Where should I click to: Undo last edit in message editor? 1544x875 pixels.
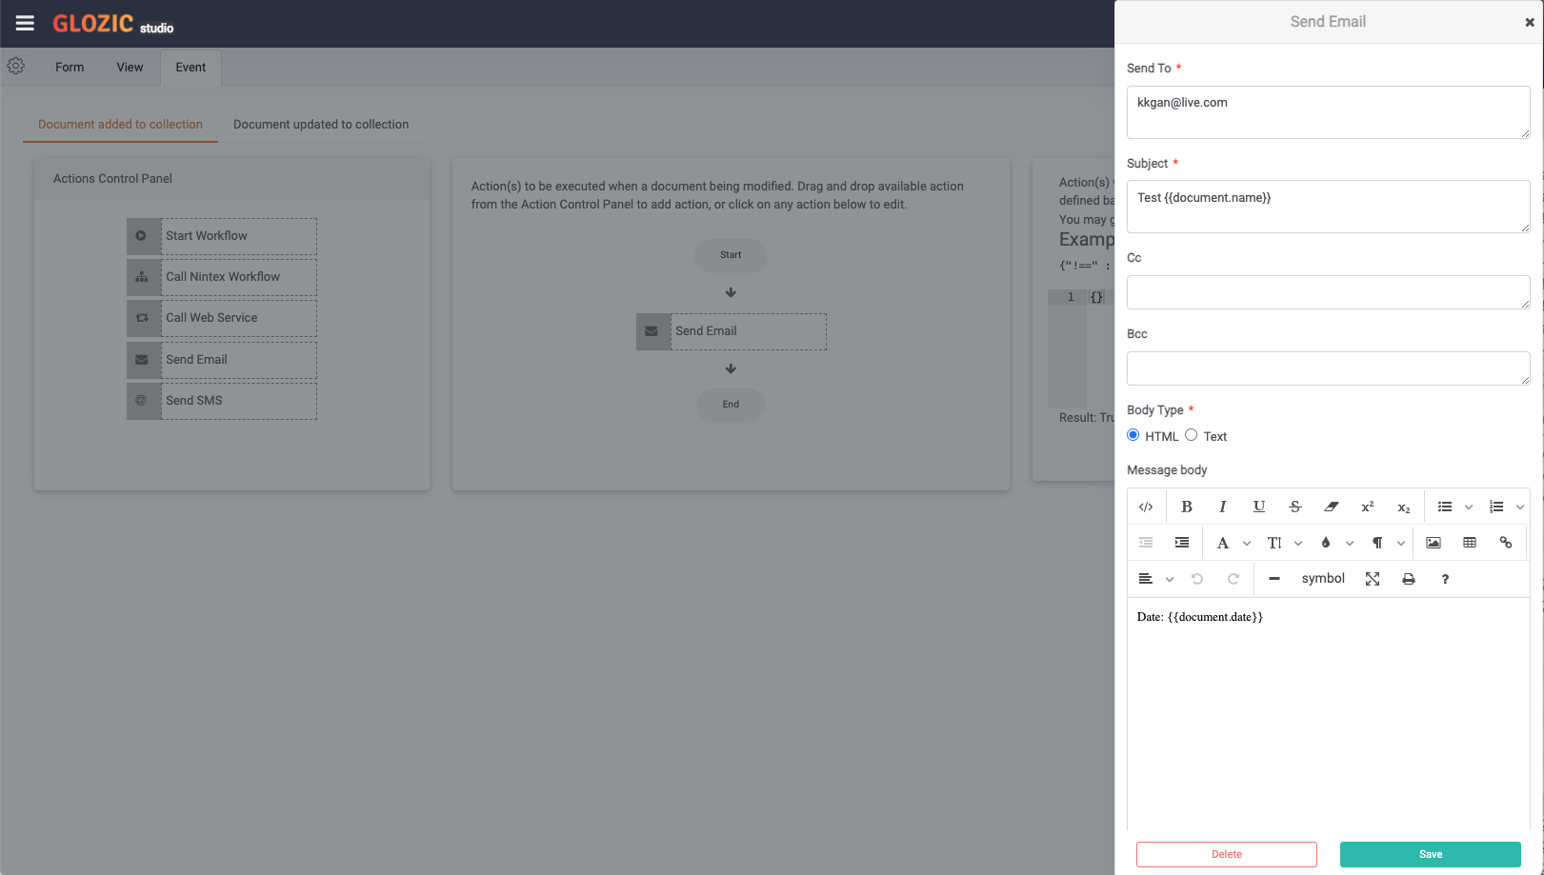coord(1197,579)
